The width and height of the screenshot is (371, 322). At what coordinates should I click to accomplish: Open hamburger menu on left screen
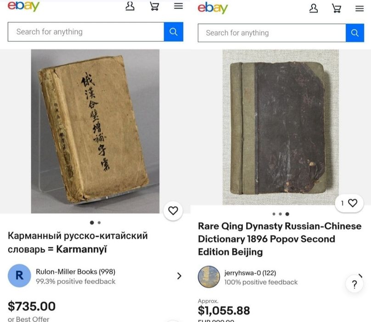pos(179,6)
